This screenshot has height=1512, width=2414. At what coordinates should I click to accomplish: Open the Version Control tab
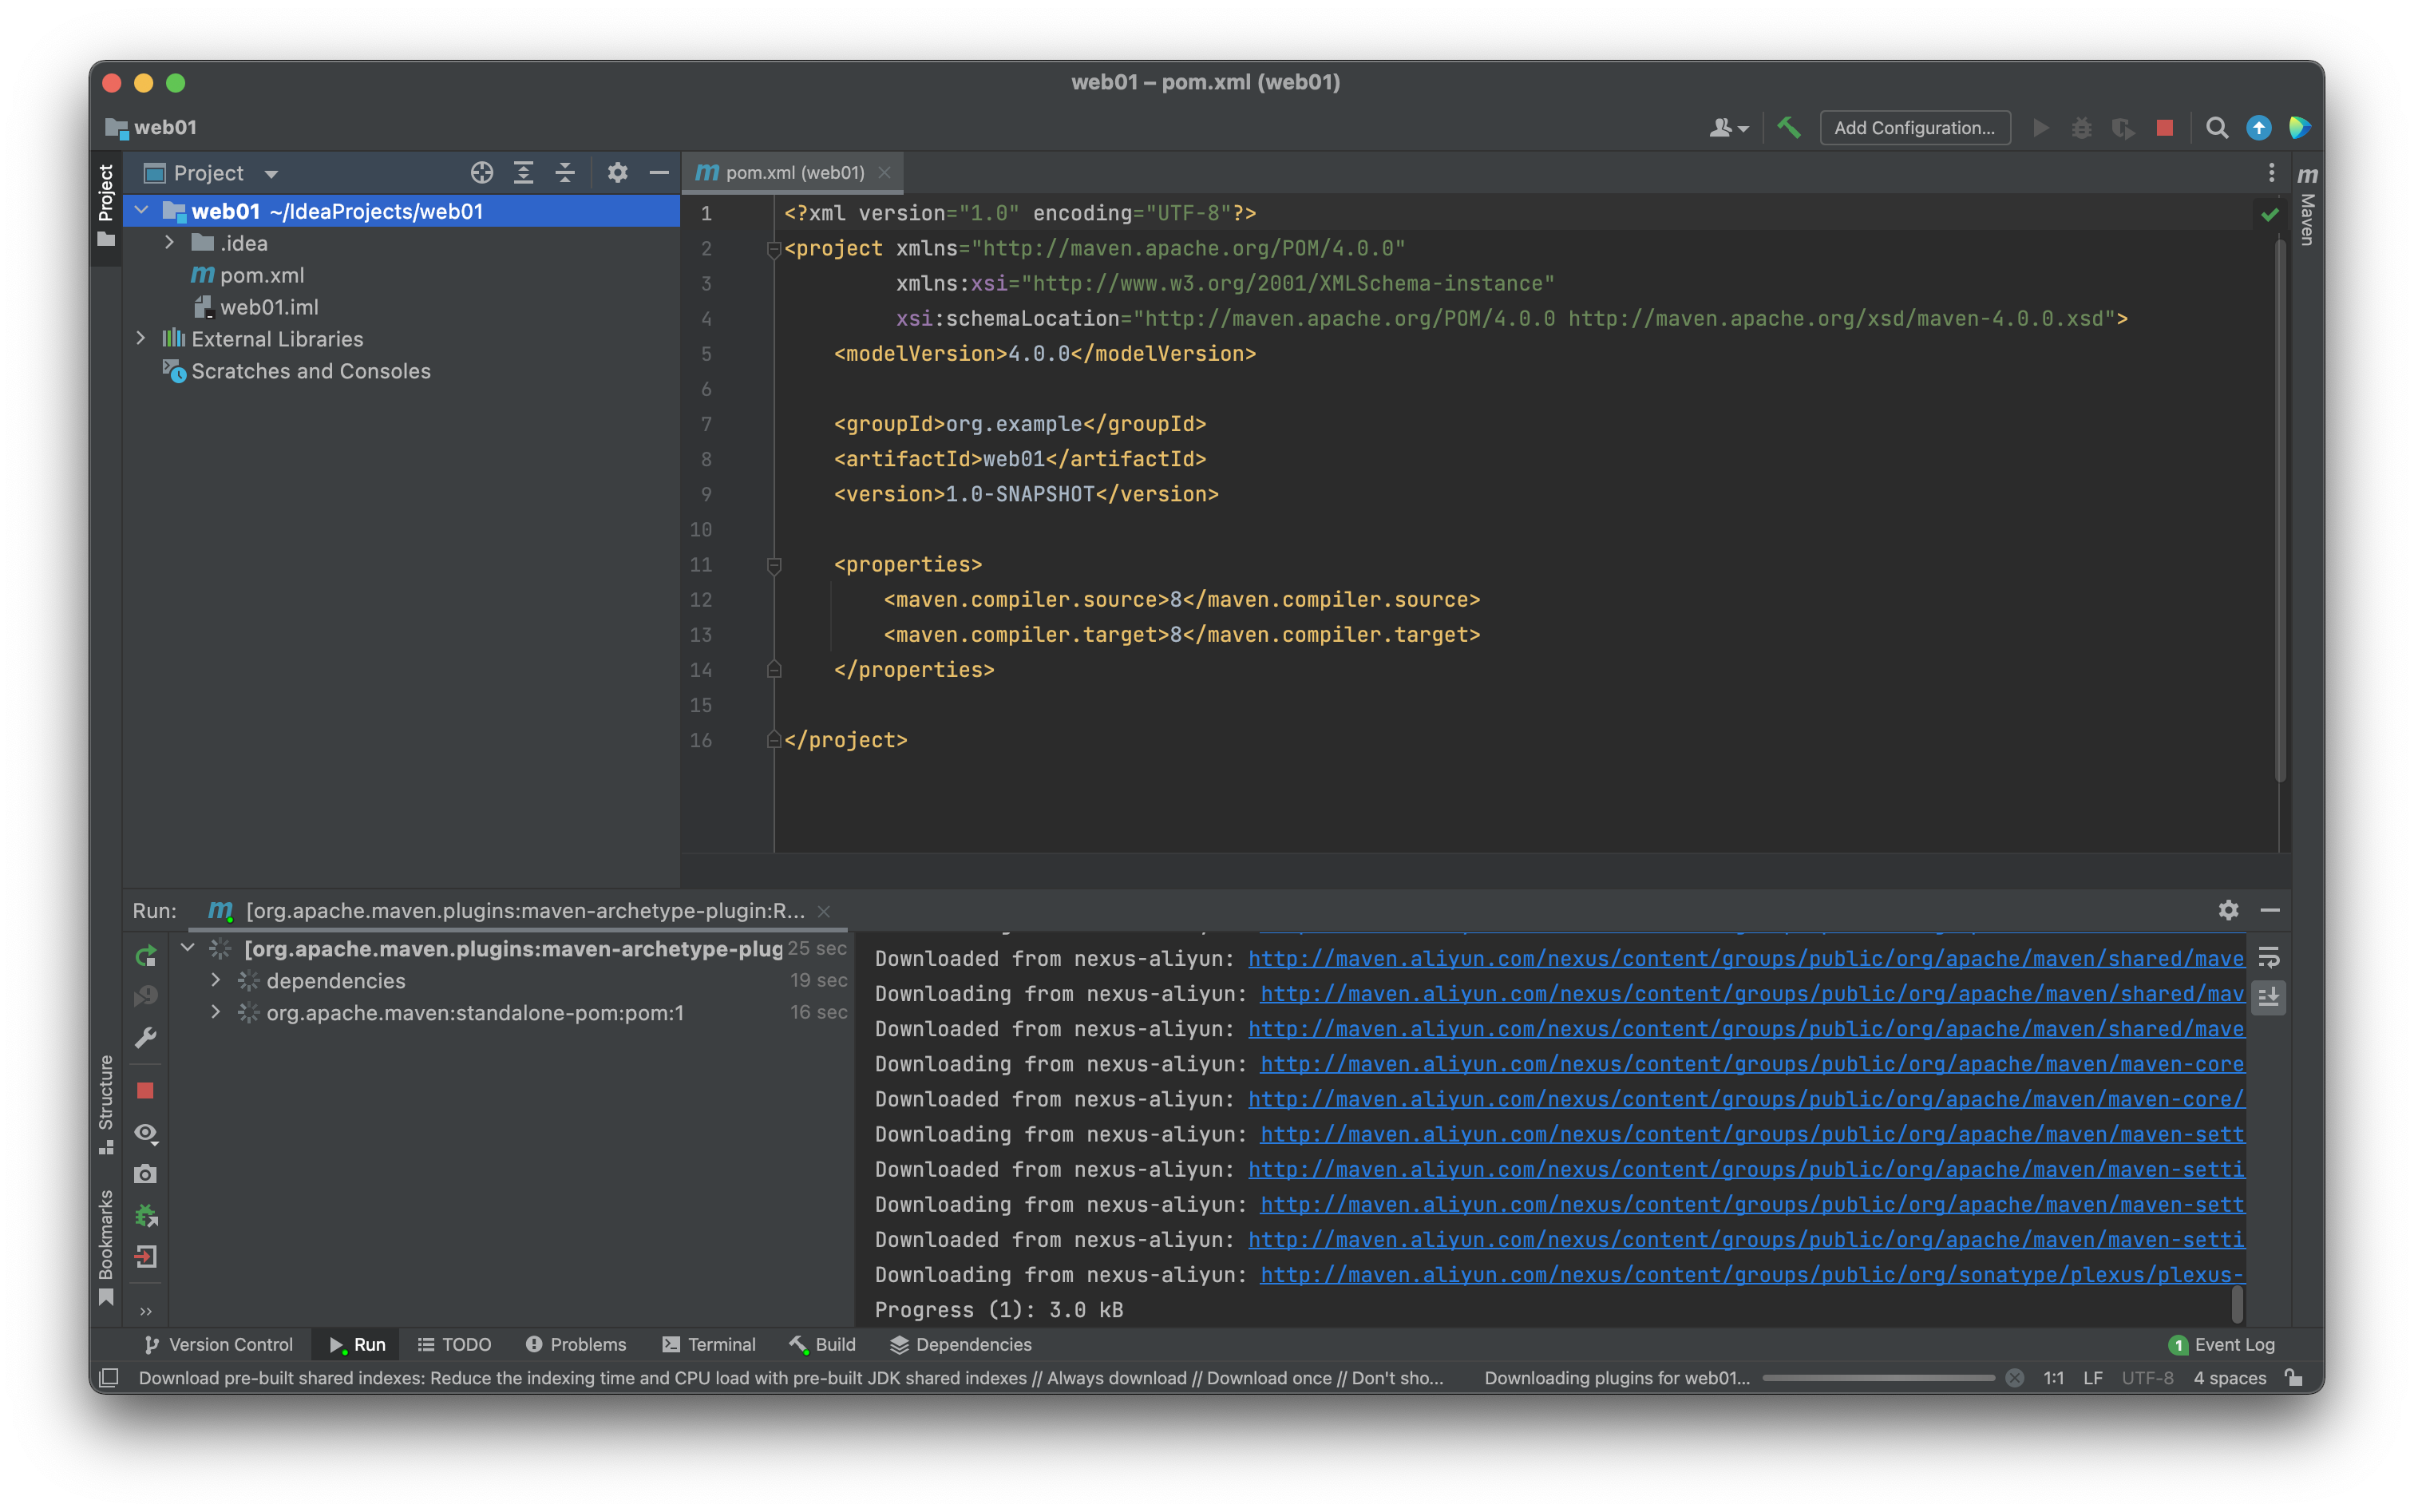219,1345
